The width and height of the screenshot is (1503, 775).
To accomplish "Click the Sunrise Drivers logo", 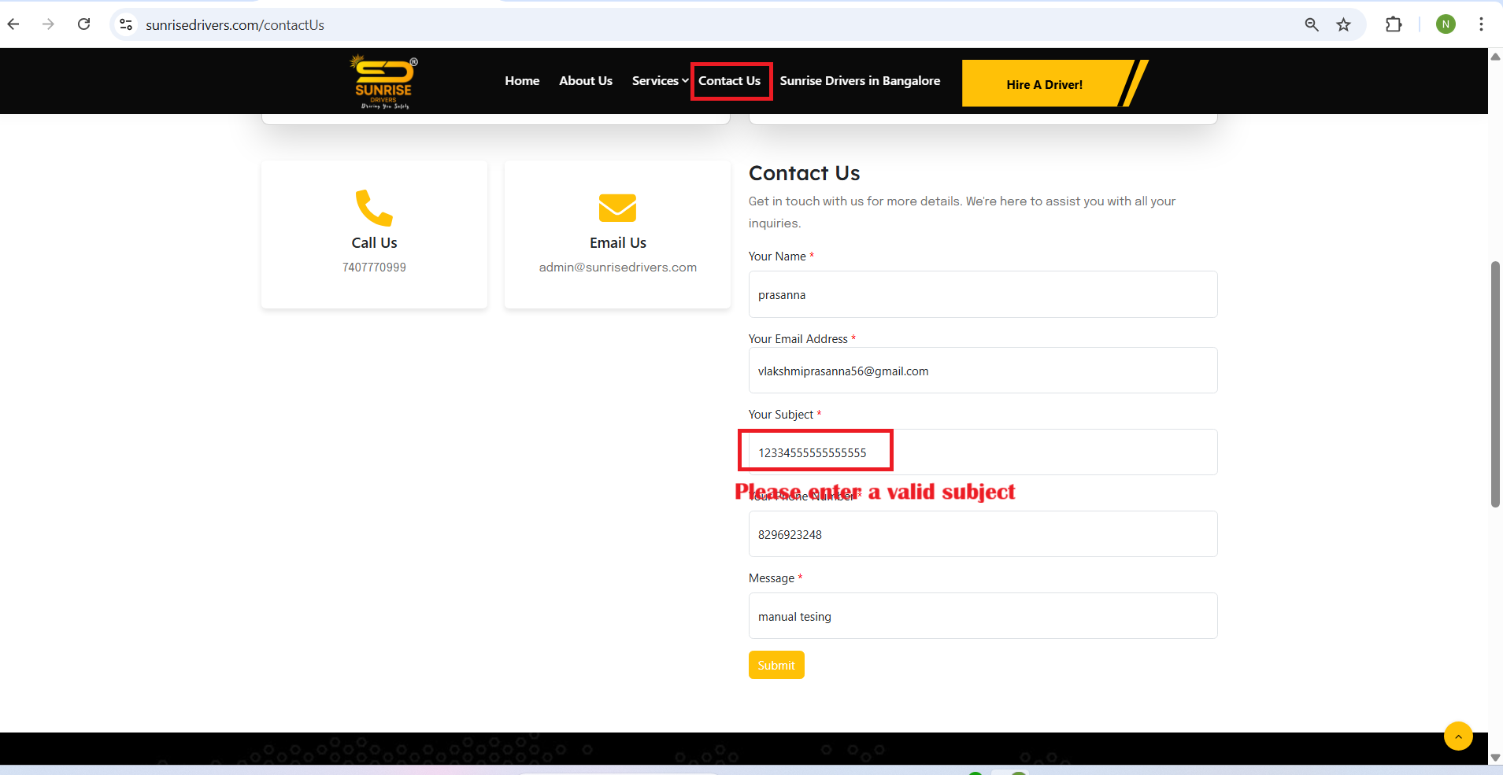I will coord(383,82).
